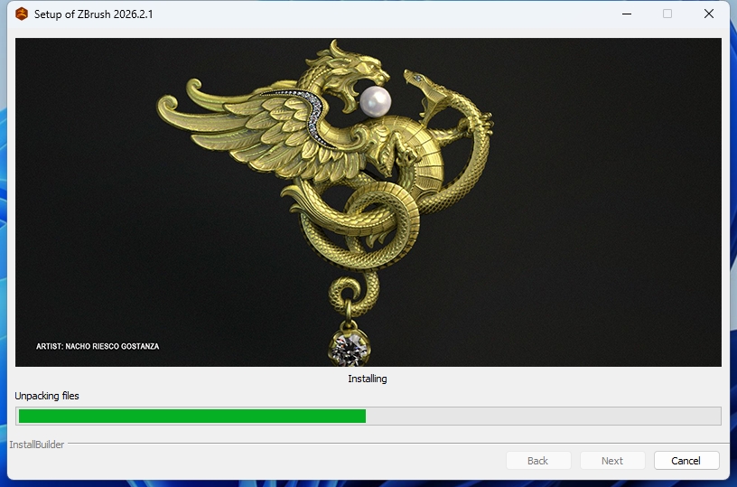Click the dragon brooch splash image
Viewport: 737px width, 487px height.
(368, 202)
